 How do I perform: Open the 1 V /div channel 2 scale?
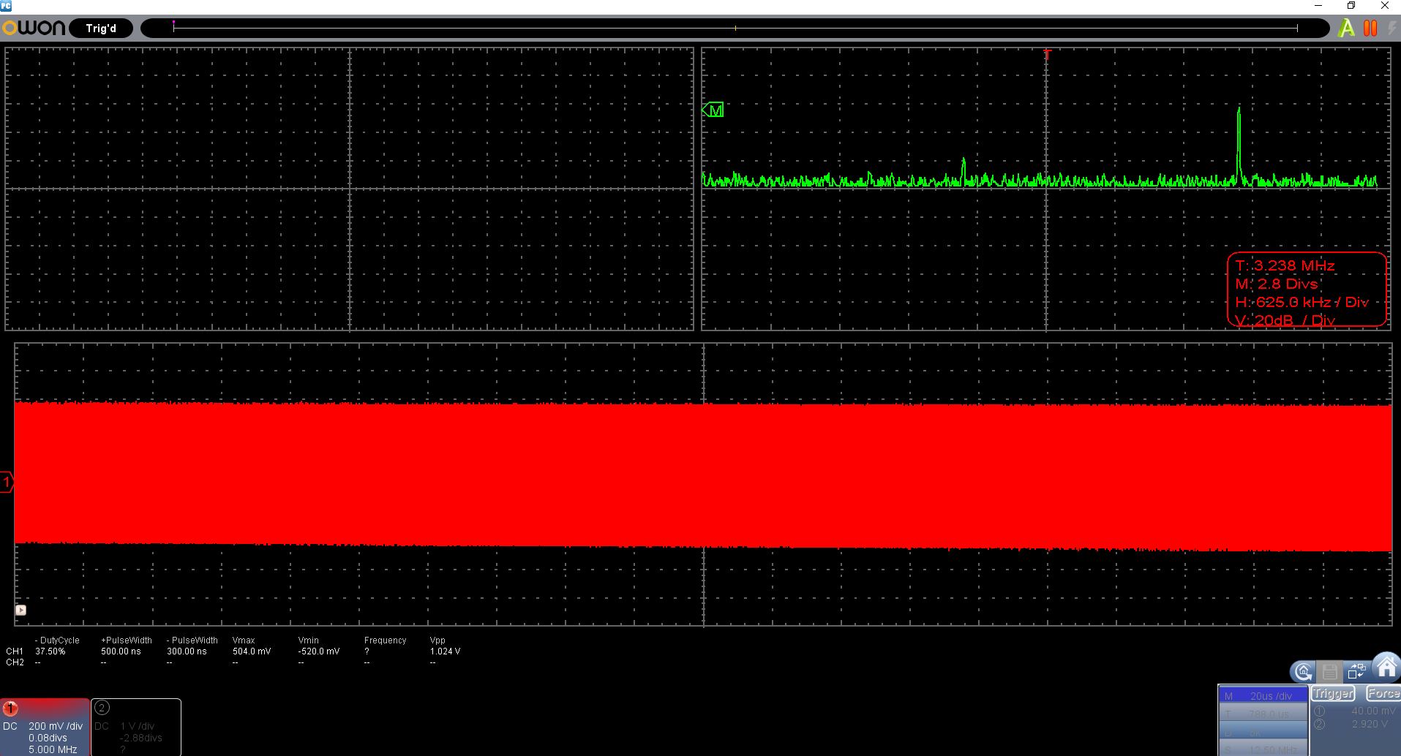(x=137, y=726)
